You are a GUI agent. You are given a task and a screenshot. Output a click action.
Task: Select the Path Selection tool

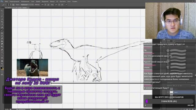2,55
